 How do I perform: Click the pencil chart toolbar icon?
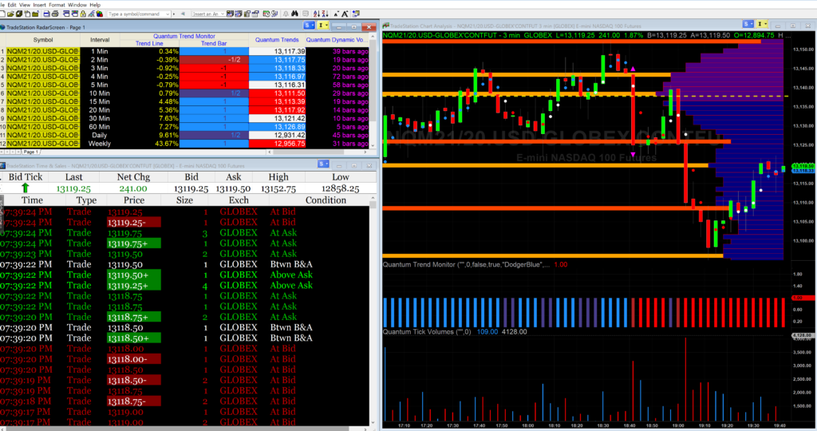click(x=91, y=14)
